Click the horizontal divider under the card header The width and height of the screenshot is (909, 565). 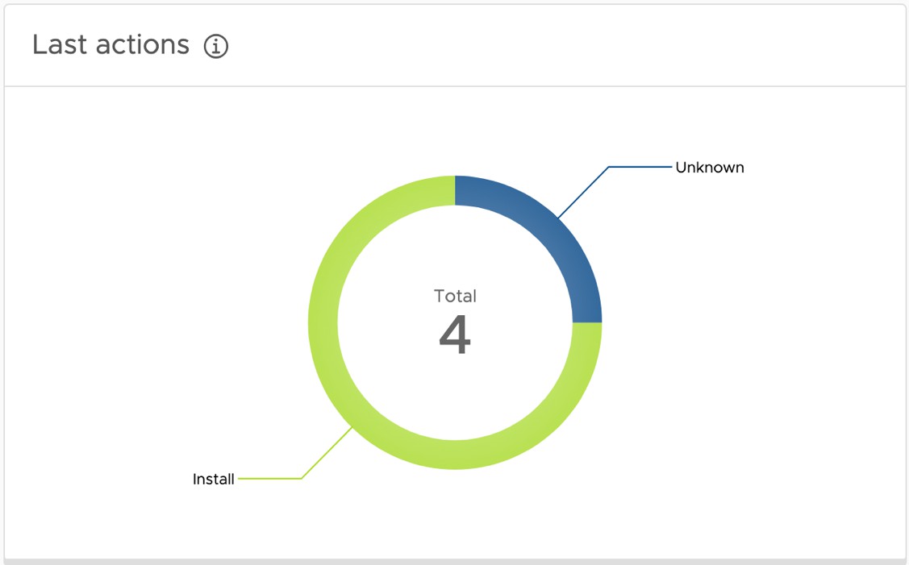point(455,86)
